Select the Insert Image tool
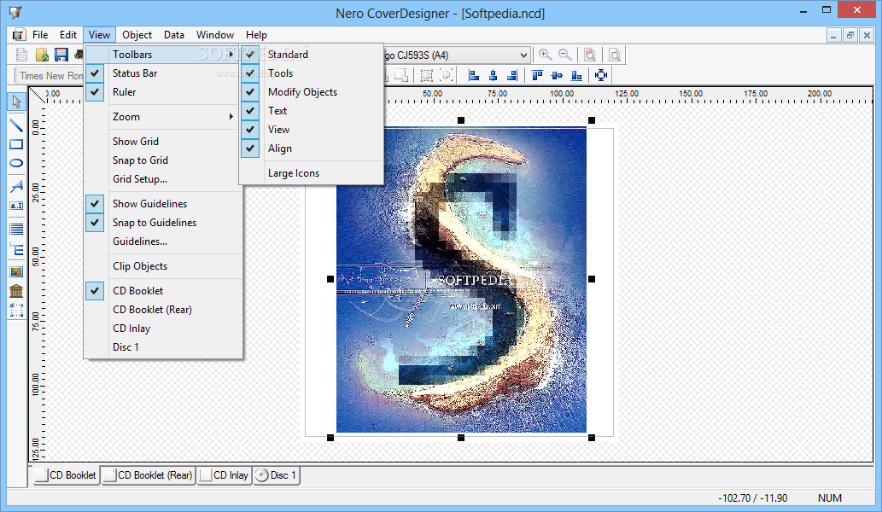 click(16, 272)
